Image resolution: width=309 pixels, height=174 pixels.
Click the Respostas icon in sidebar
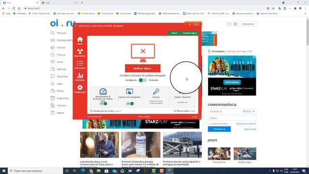pos(53,76)
